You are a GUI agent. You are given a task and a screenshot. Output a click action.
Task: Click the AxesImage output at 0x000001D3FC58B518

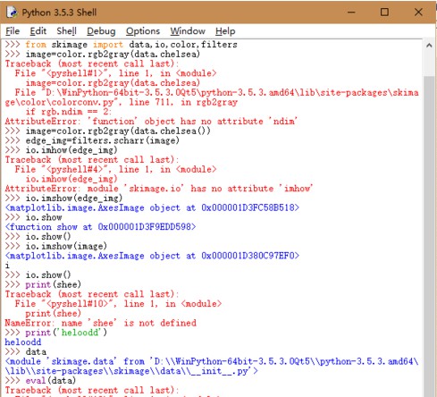152,207
